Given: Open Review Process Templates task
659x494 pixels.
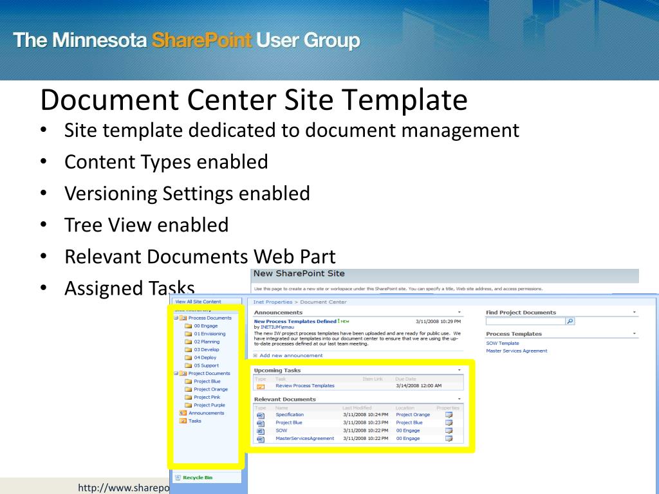Looking at the screenshot, I should [305, 386].
